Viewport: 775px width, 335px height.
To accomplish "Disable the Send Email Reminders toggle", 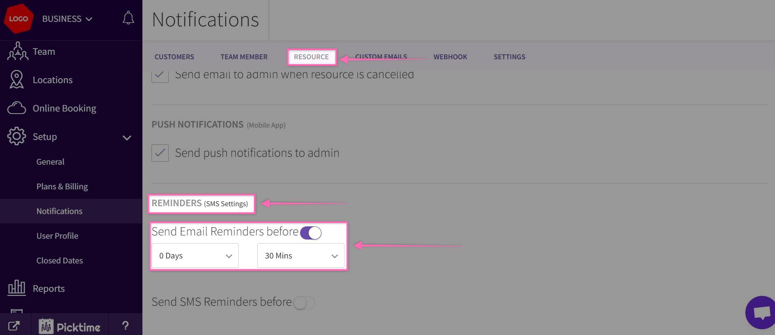I will tap(311, 233).
